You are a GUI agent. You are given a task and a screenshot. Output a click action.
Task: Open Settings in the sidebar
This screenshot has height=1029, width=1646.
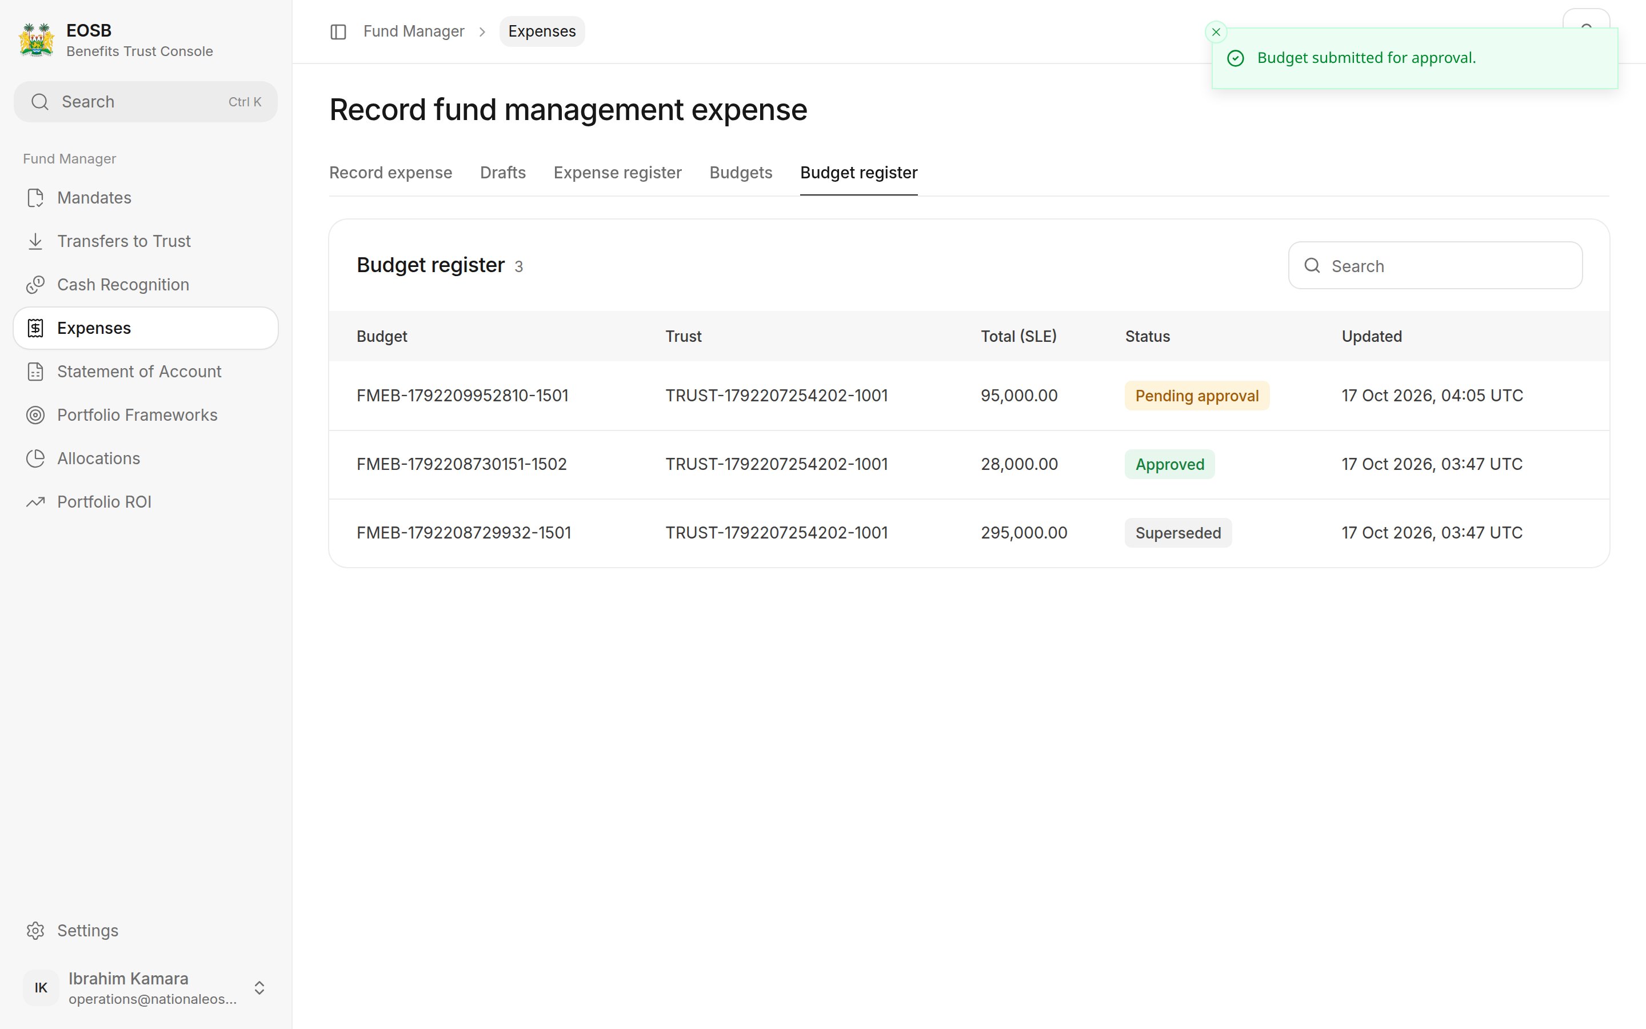146,931
